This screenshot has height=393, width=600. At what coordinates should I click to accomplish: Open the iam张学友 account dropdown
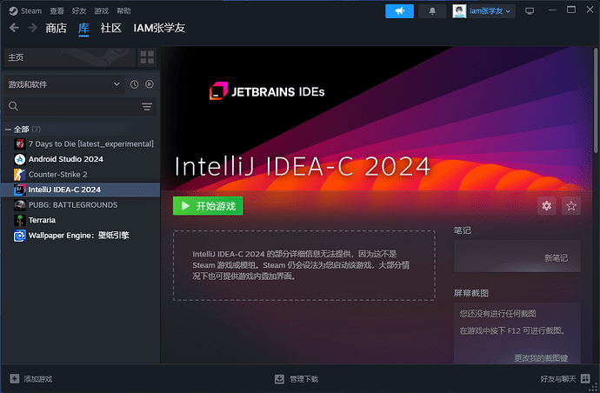[x=490, y=11]
